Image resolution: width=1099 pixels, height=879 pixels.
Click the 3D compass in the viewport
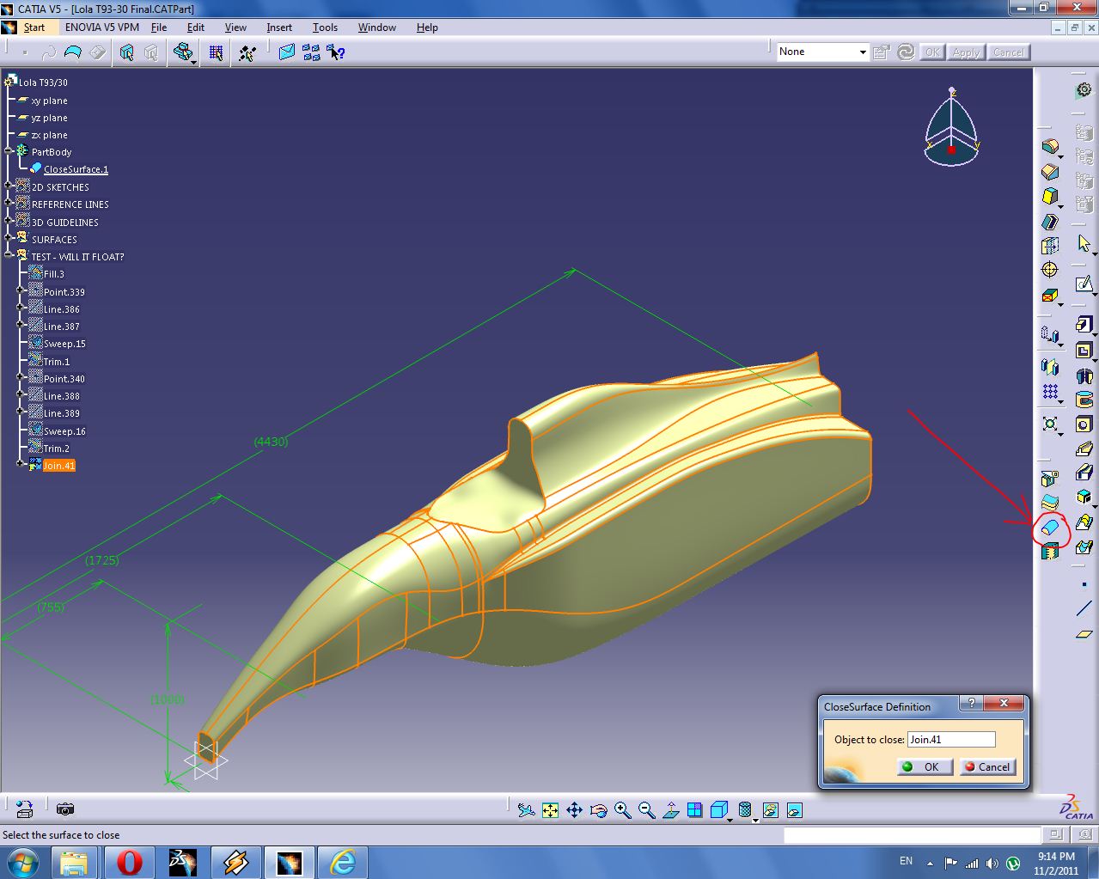(952, 127)
